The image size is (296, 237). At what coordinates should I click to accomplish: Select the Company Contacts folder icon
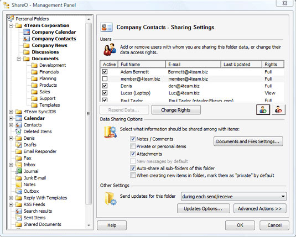[x=27, y=39]
